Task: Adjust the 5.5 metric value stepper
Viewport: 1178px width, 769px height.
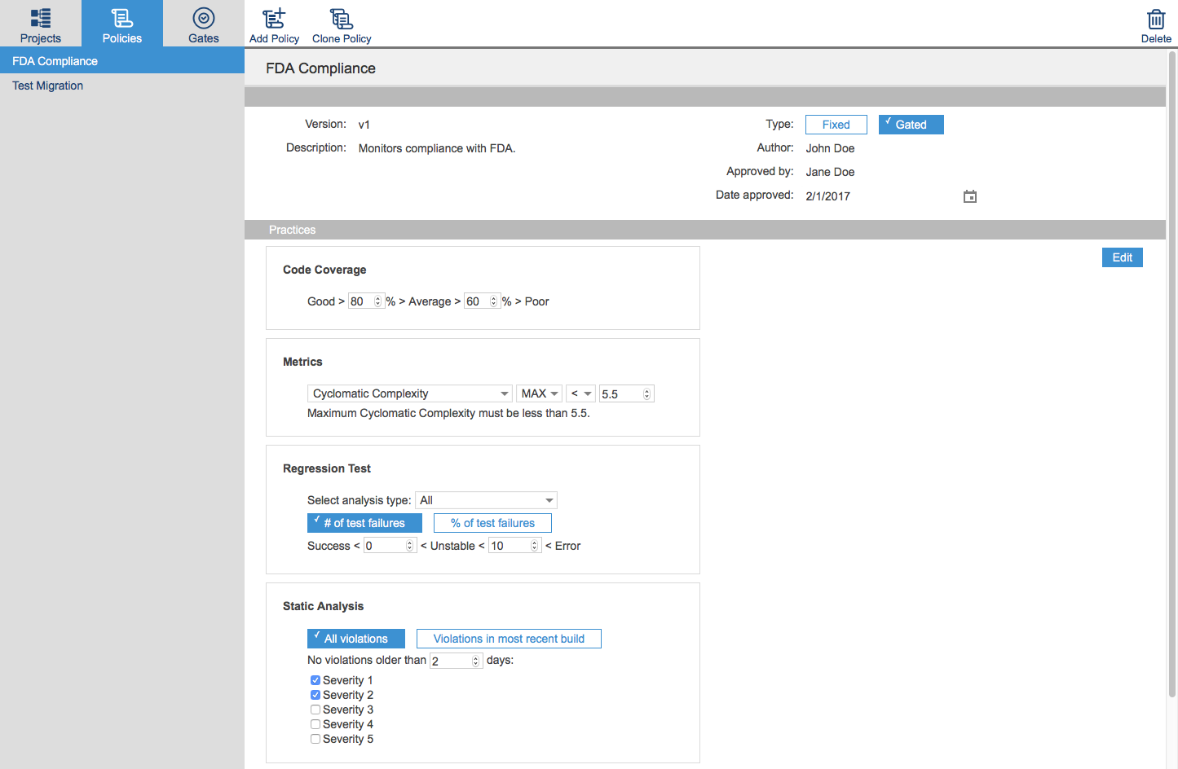Action: (647, 394)
